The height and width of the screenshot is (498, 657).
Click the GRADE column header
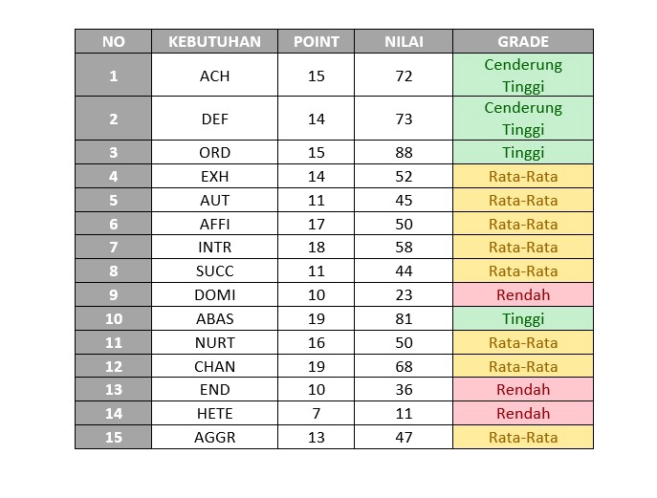pyautogui.click(x=523, y=42)
